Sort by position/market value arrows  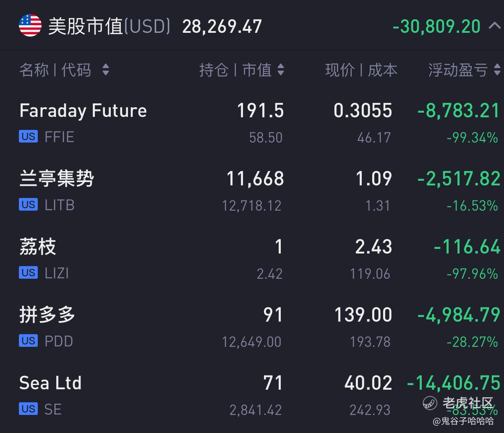tap(281, 70)
